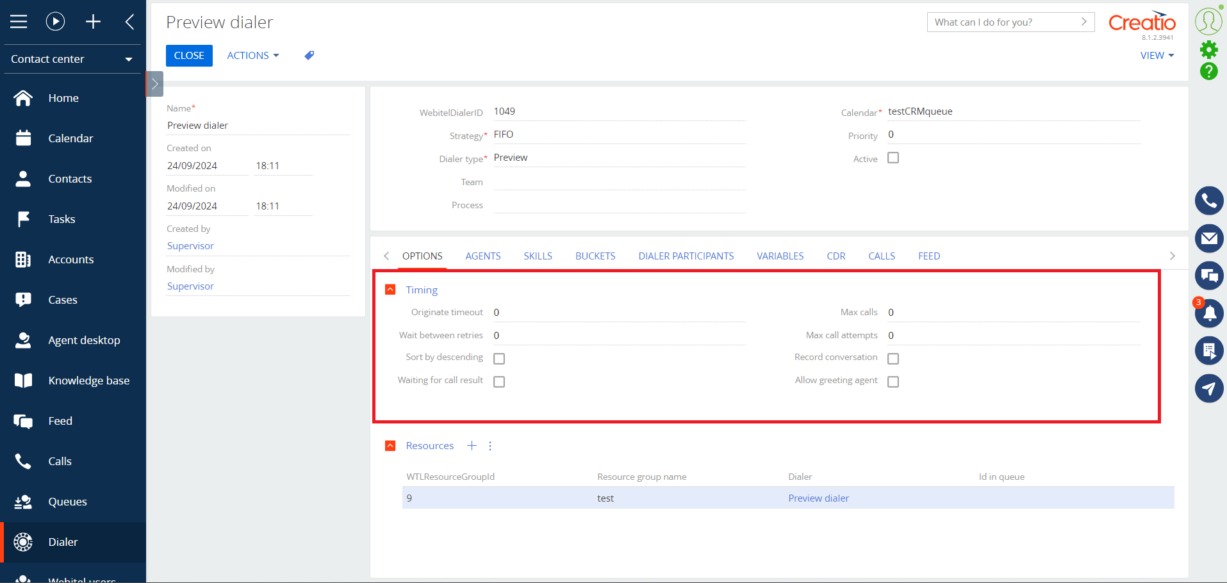This screenshot has width=1227, height=583.
Task: Open Preview dialer link in Resources row
Action: coord(818,498)
